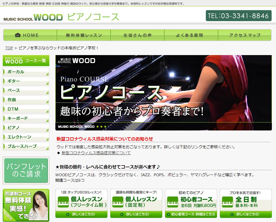Image resolution: width=276 pixels, height=222 pixels.
Task: Open the DTM course in sidebar
Action: tap(26, 109)
